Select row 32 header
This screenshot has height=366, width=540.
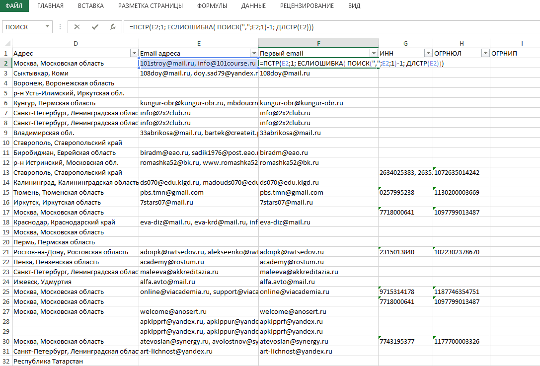pyautogui.click(x=6, y=361)
